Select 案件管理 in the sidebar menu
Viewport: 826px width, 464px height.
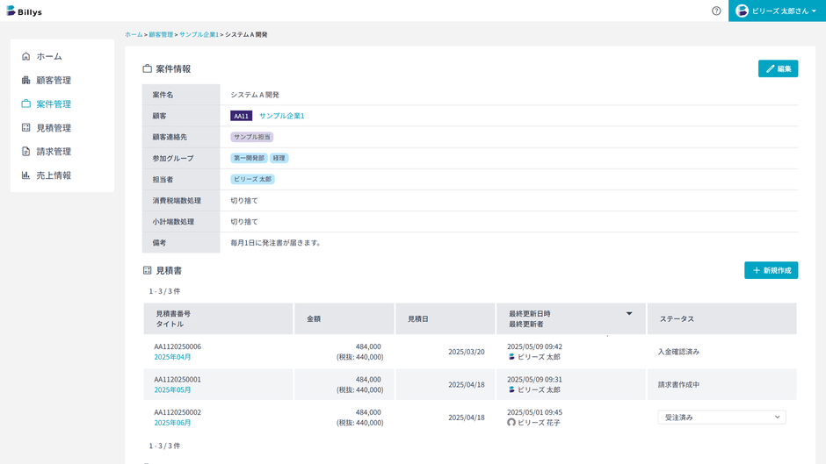(x=54, y=104)
